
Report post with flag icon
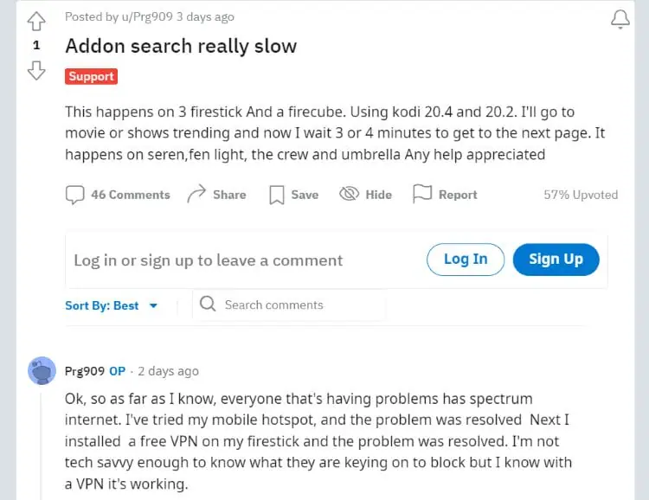coord(422,194)
